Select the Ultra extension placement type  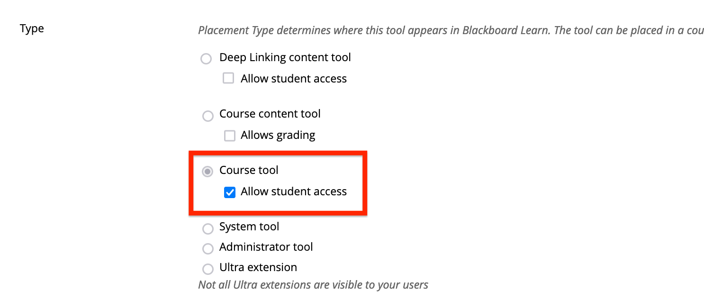tap(208, 269)
